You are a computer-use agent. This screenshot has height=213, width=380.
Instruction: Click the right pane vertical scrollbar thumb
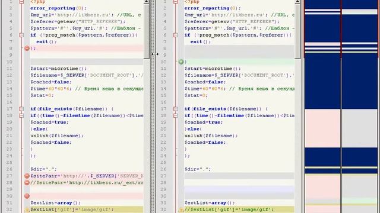pos(297,31)
